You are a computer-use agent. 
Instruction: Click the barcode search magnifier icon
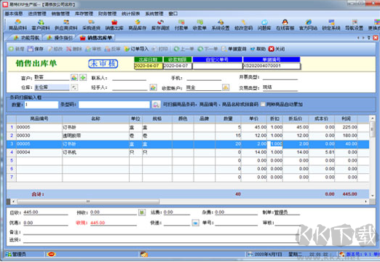(156, 105)
